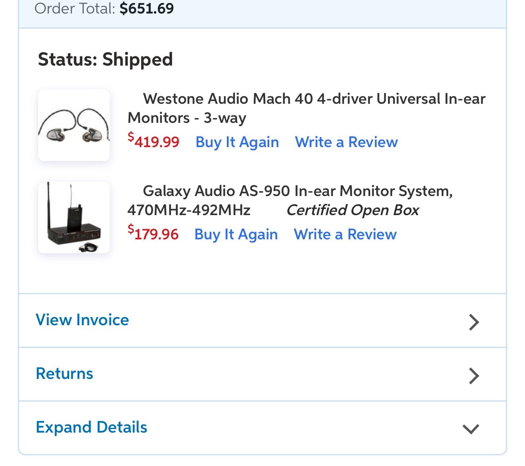The image size is (525, 466).
Task: Click the Certified Open Box label
Action: coord(352,210)
